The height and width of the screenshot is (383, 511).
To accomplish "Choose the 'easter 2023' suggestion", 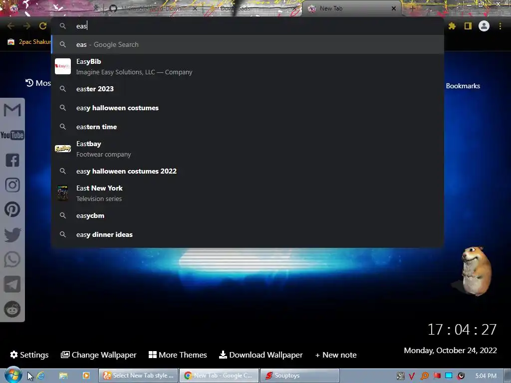I will coord(248,89).
